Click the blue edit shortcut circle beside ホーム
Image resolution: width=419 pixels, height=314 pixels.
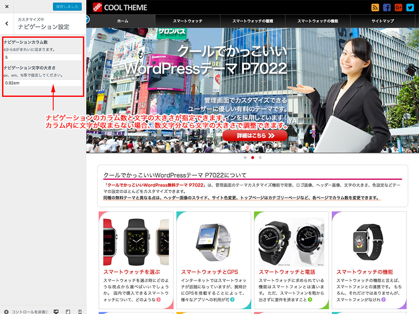pos(88,19)
